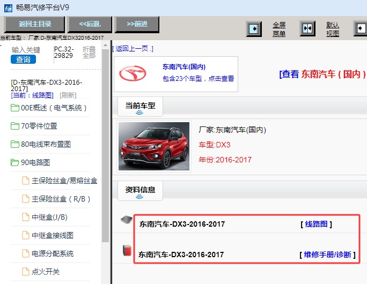Click the left panel scrollbar up arrow

[105, 45]
